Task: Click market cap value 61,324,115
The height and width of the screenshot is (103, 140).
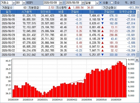Action: tap(29, 16)
